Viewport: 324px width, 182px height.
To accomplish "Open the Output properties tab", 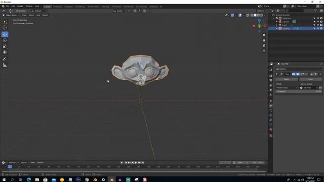I will click(271, 80).
